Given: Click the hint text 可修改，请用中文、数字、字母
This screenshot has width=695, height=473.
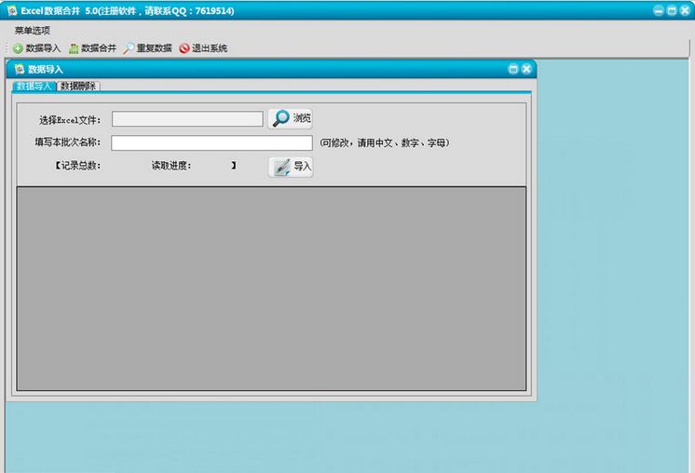Looking at the screenshot, I should [x=384, y=143].
